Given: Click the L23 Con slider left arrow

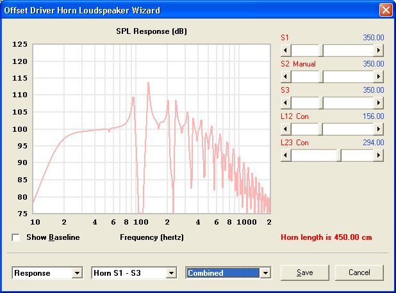Looking at the screenshot, I should (x=286, y=155).
